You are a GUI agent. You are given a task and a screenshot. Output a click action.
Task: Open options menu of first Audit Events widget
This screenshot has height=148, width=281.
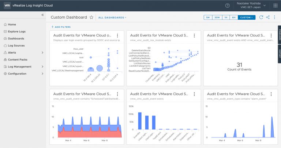pos(117,35)
